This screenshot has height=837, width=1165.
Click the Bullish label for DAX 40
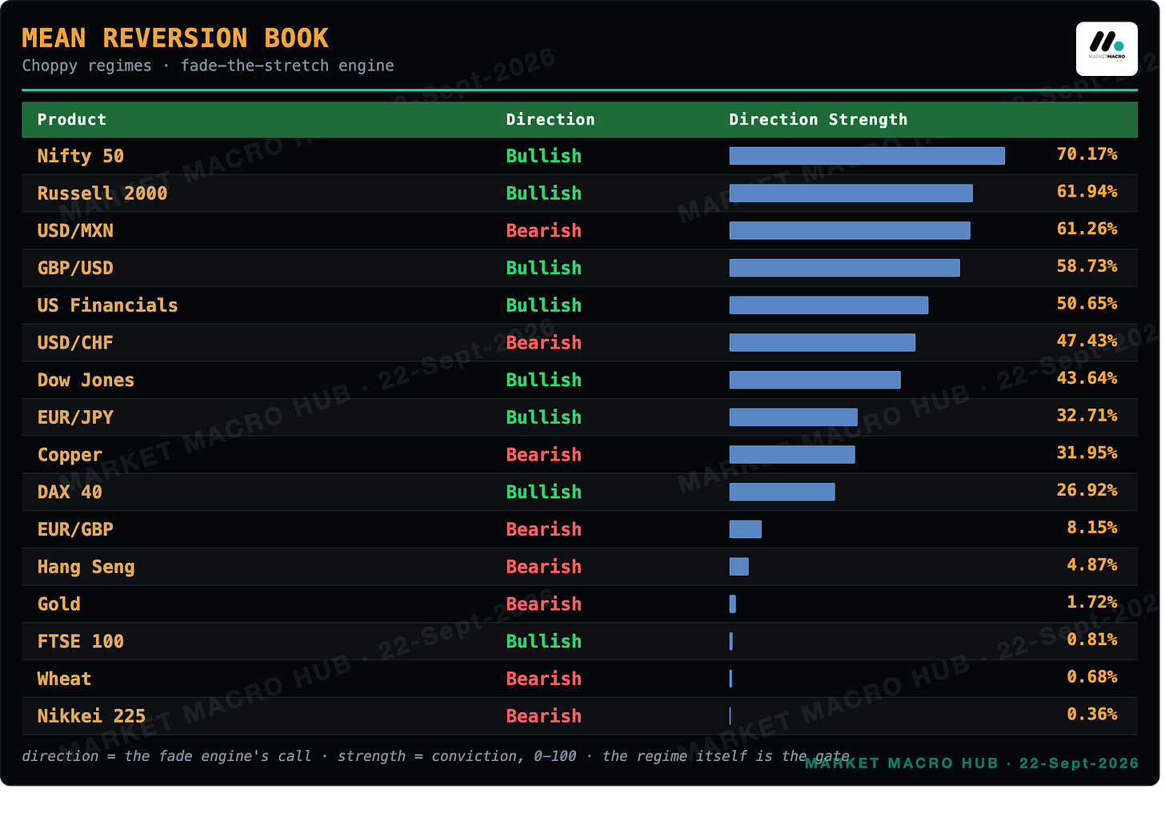click(544, 492)
